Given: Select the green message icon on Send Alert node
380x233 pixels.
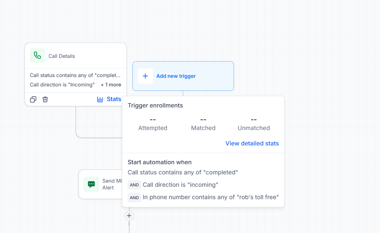Looking at the screenshot, I should 91,185.
